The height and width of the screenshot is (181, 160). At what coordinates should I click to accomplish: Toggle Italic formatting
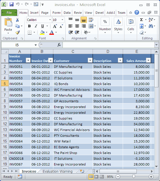point(36,26)
